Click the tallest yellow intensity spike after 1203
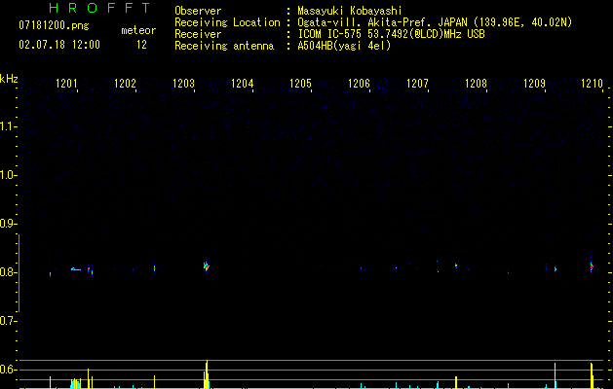Viewport: 613px width, 389px height. [x=207, y=373]
